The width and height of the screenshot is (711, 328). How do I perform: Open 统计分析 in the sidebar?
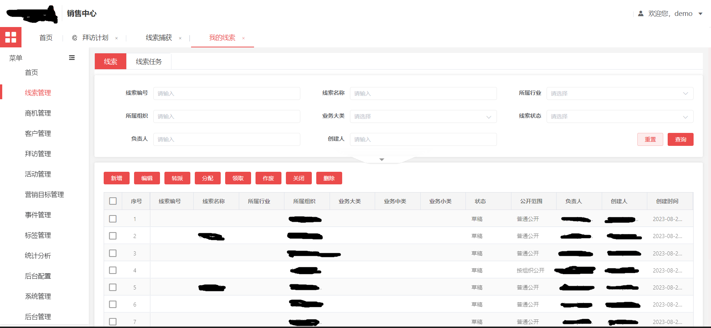point(38,255)
